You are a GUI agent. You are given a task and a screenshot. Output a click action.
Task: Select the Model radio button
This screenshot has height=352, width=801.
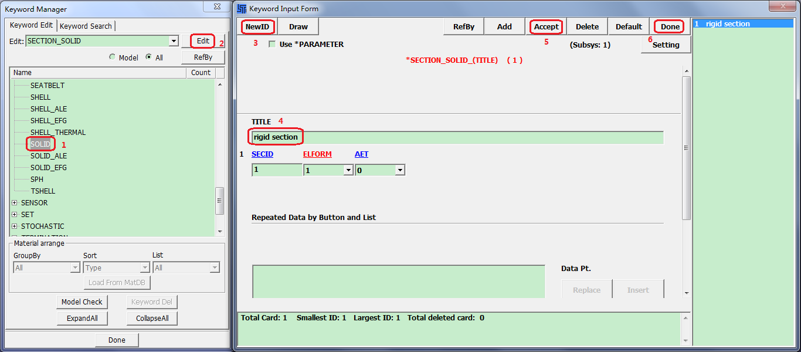point(113,57)
